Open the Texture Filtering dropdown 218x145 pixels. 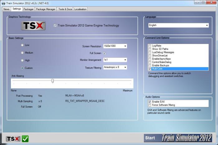coord(115,67)
